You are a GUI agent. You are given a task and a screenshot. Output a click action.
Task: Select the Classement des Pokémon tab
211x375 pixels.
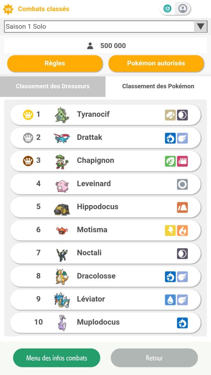(158, 86)
